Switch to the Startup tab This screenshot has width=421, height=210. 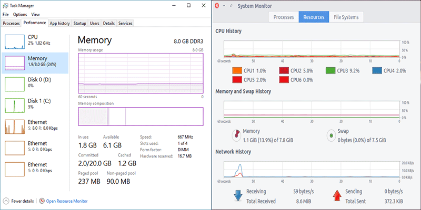(x=80, y=24)
